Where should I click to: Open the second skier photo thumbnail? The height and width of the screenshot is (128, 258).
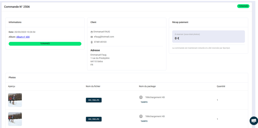(x=15, y=119)
